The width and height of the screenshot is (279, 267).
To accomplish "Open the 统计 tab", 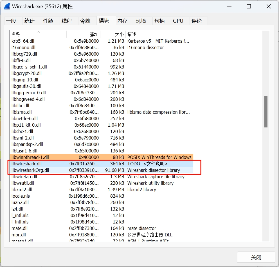I will click(30, 21).
